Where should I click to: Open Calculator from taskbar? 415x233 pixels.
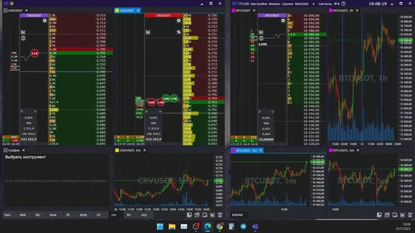[x=231, y=227]
